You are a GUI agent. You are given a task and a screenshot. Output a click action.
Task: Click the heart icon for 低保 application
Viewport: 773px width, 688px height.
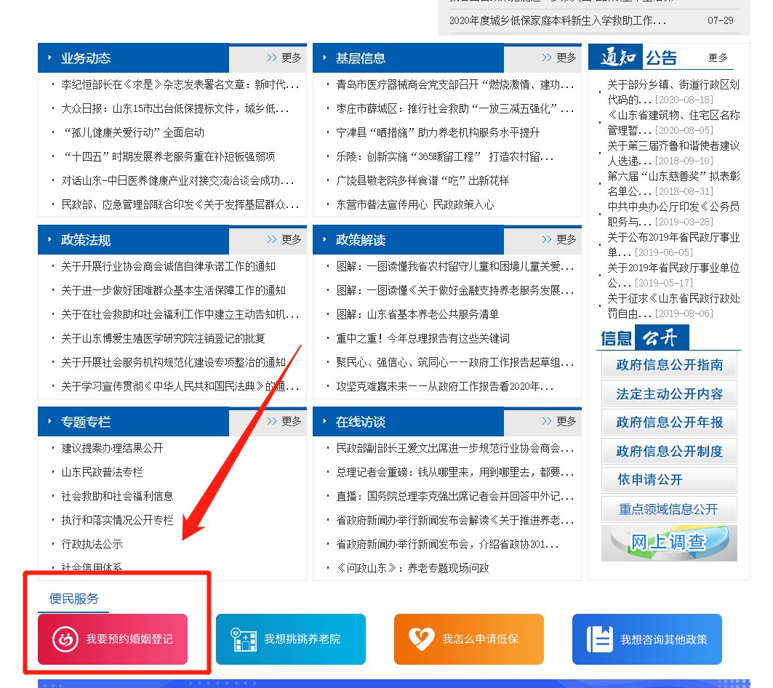(x=422, y=639)
